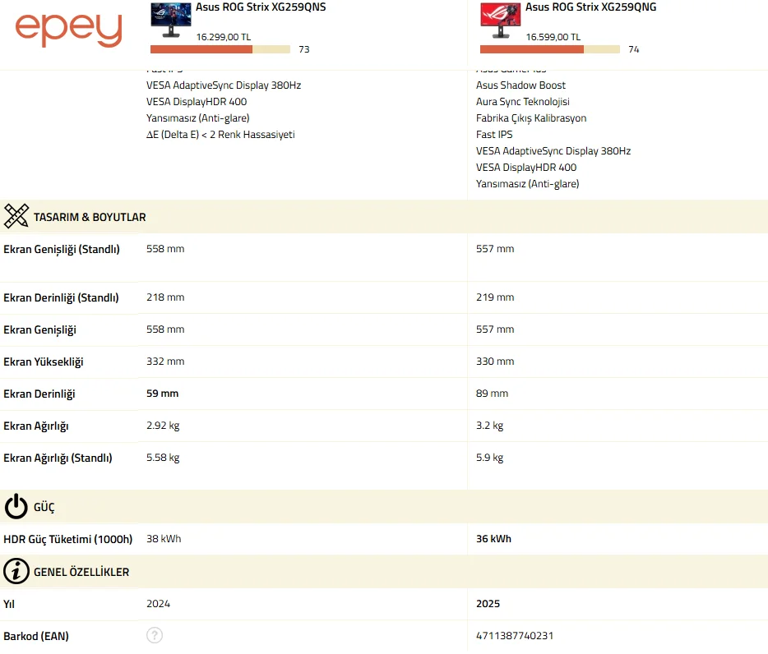Click 'Fabrika Çıkış Kalibrasyon' feature
The image size is (768, 654).
[x=531, y=118]
